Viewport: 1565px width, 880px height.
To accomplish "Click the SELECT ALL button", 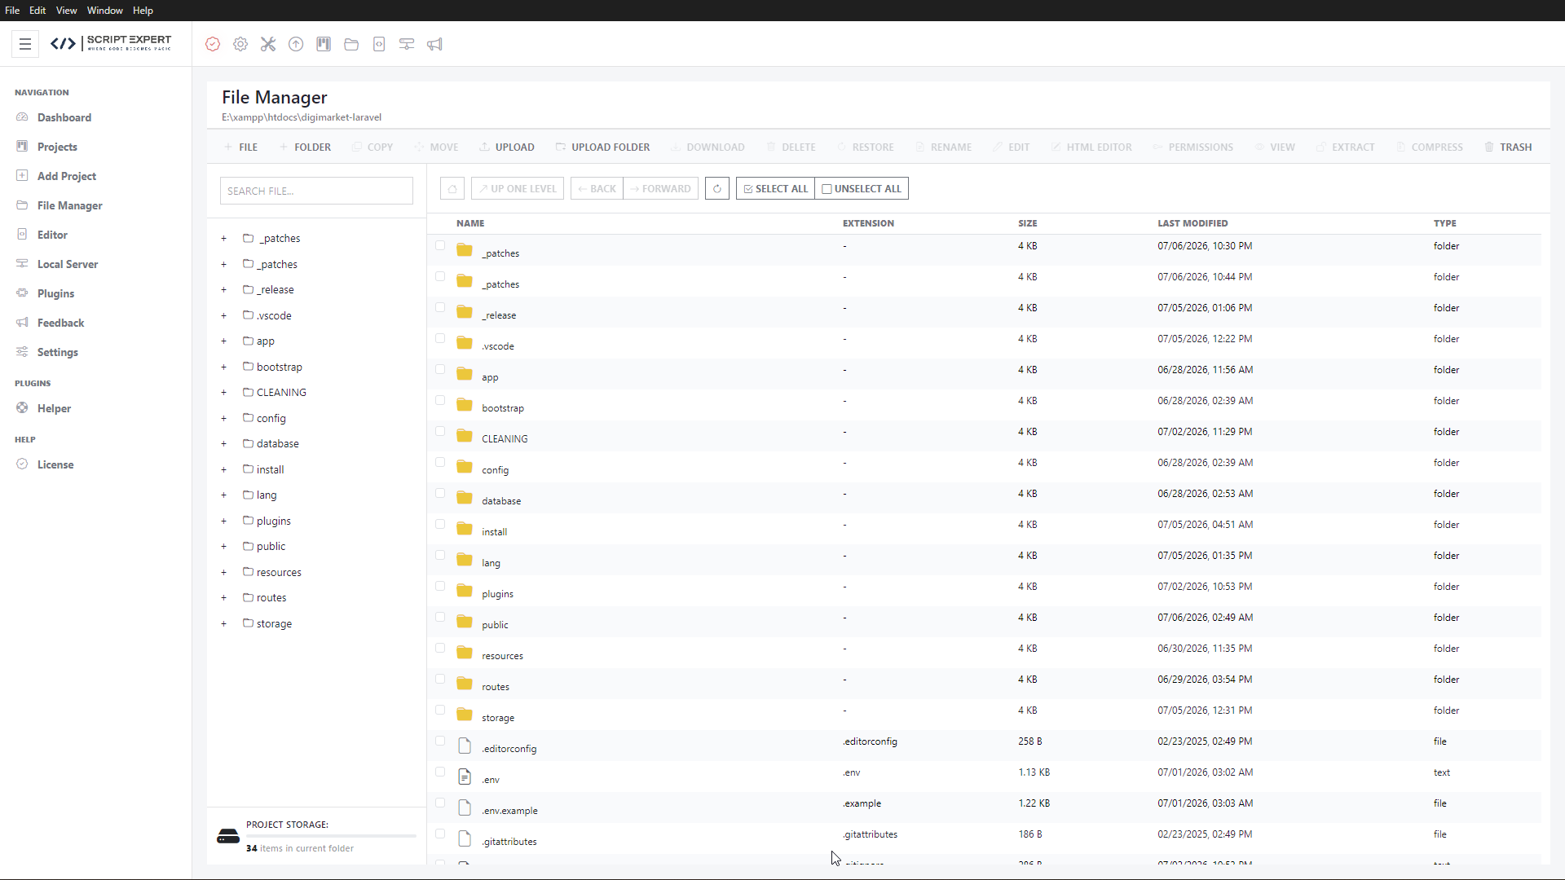I will tap(775, 188).
